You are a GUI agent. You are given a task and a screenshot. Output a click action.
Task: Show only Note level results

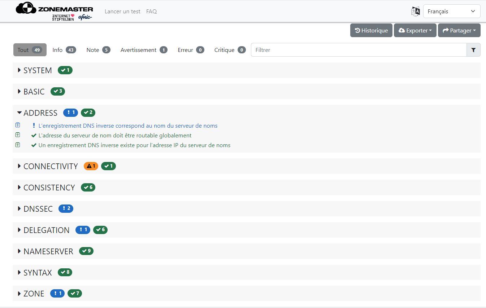pyautogui.click(x=98, y=50)
